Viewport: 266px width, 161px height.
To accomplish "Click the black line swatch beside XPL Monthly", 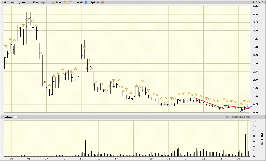I will click(23, 2).
